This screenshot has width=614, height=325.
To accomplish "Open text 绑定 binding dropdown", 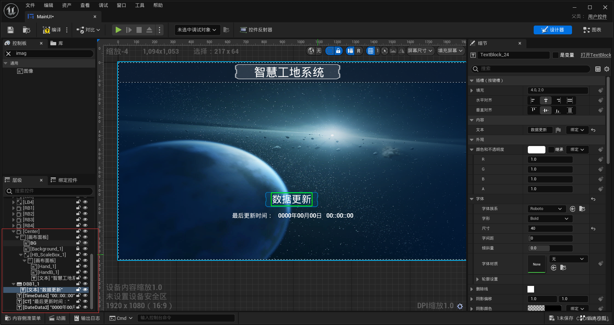I will [577, 130].
